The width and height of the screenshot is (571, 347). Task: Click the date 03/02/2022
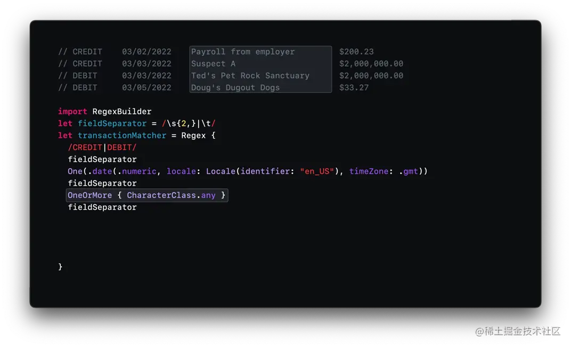pyautogui.click(x=146, y=52)
